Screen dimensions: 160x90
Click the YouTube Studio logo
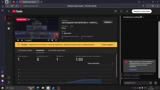pyautogui.click(x=17, y=11)
